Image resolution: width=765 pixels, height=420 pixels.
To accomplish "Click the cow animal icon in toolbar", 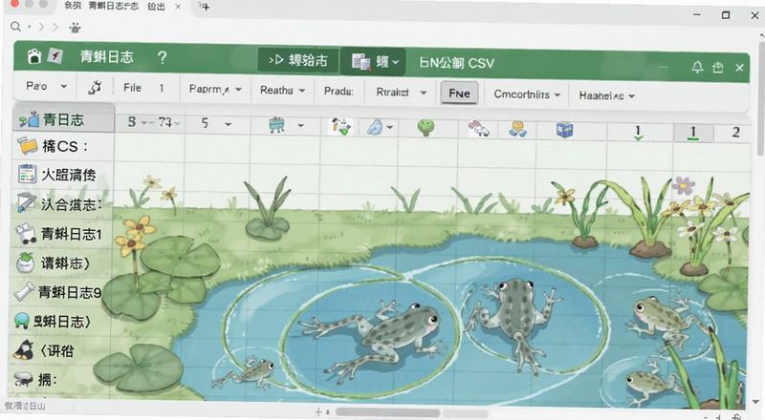I will (479, 128).
